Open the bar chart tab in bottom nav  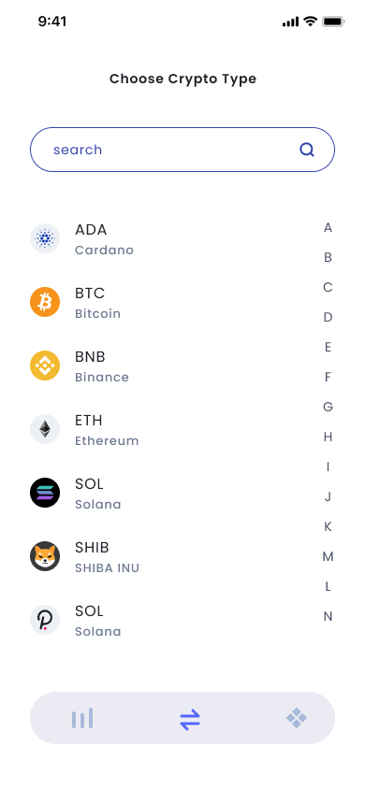click(x=82, y=718)
